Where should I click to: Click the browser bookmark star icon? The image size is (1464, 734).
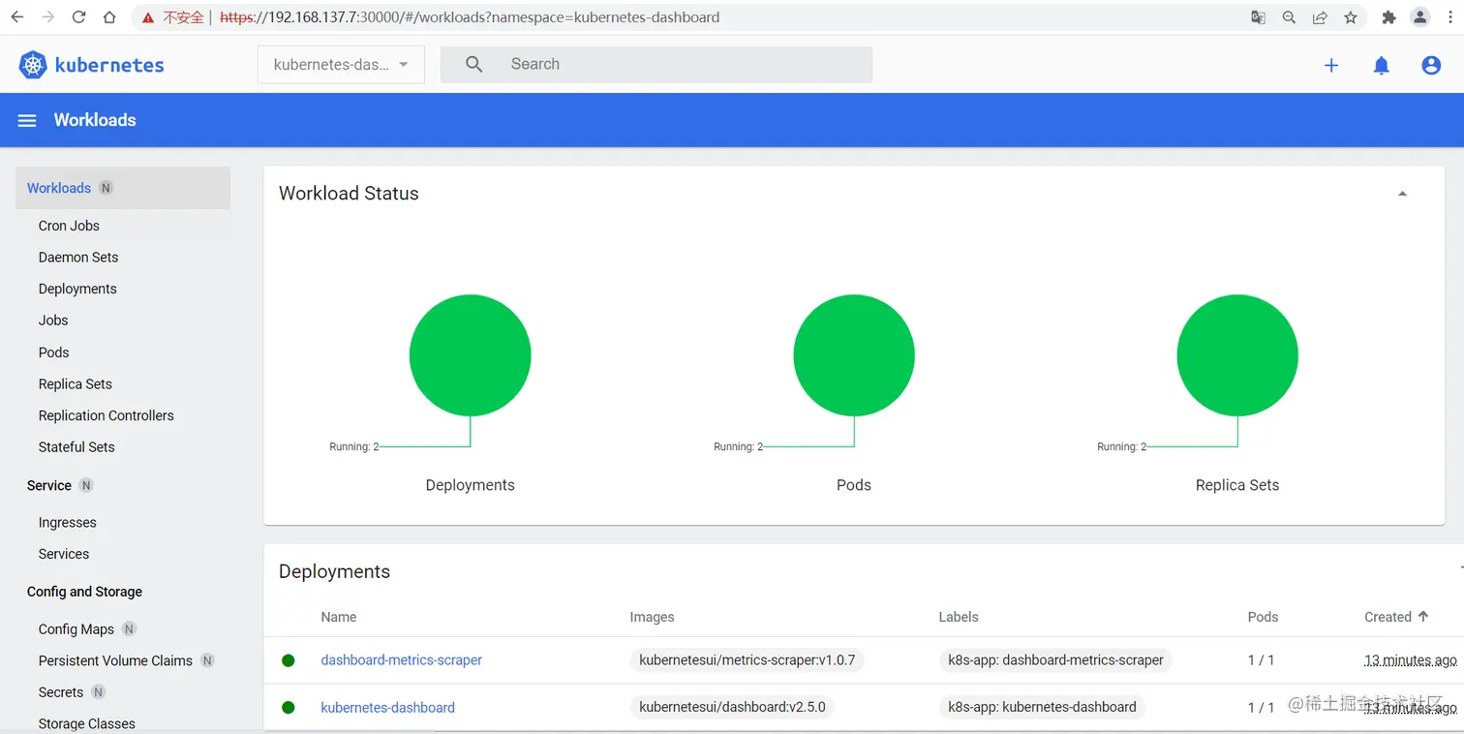1350,16
